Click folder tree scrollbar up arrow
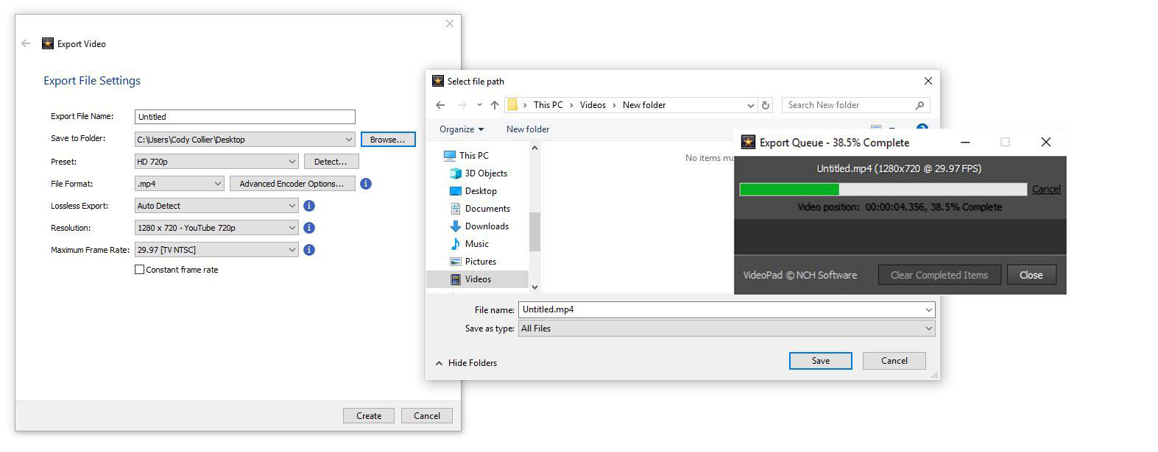 [x=534, y=148]
